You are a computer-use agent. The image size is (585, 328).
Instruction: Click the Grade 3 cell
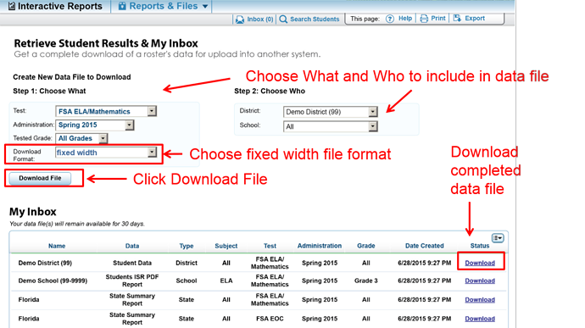coord(366,281)
